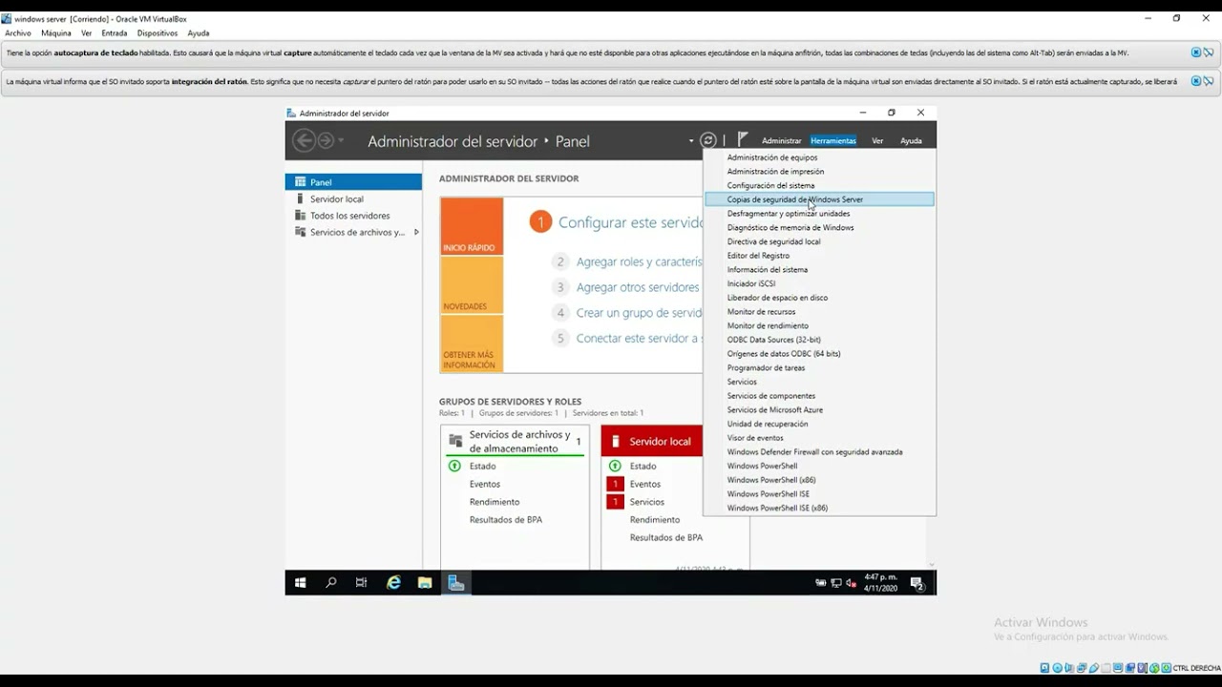Open the Ayuda menu in Server Manager

[912, 141]
